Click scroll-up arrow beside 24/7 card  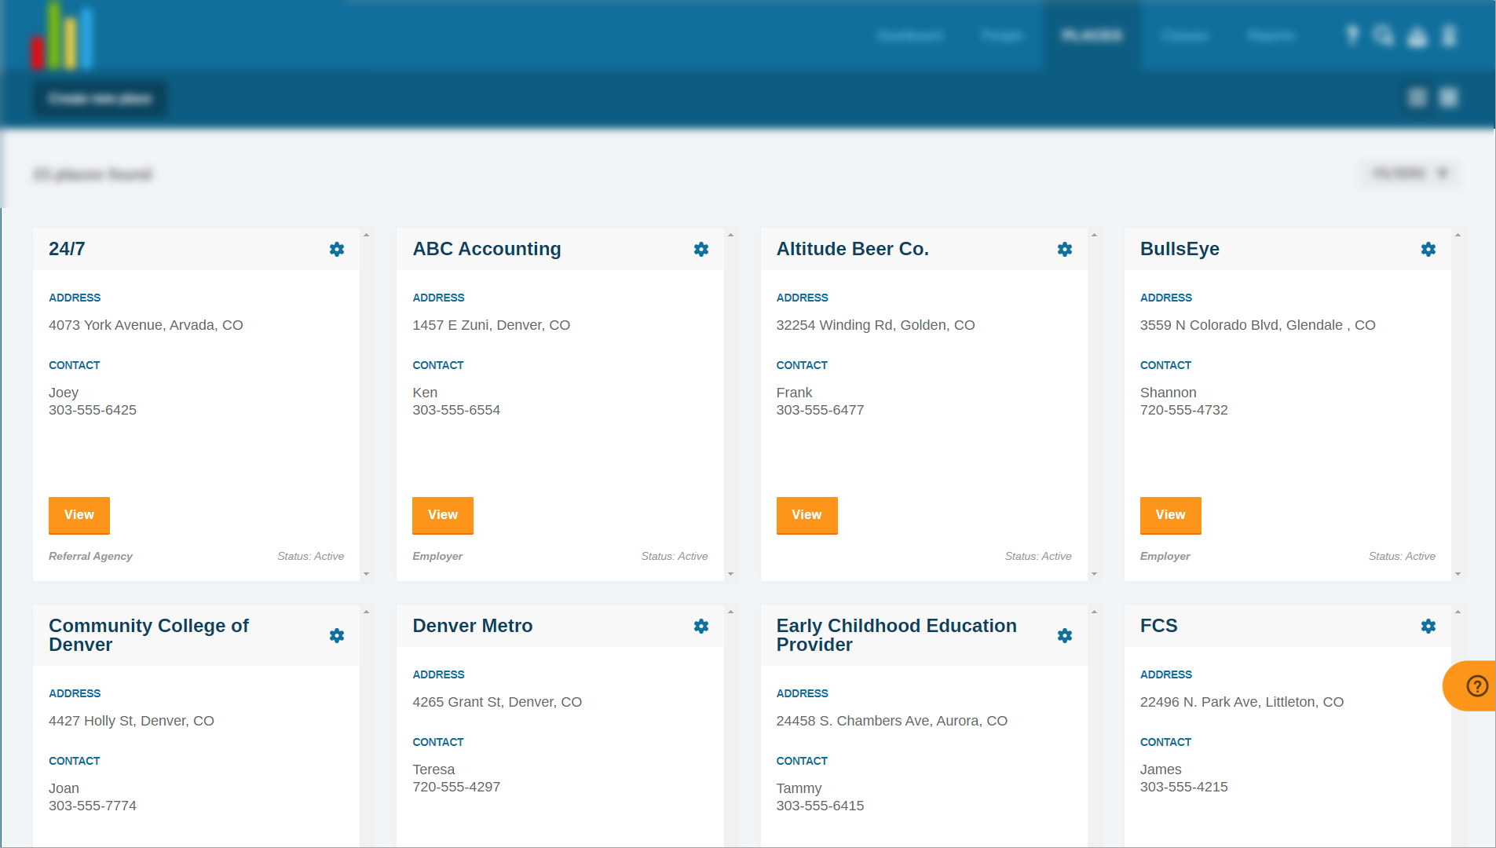pos(366,235)
